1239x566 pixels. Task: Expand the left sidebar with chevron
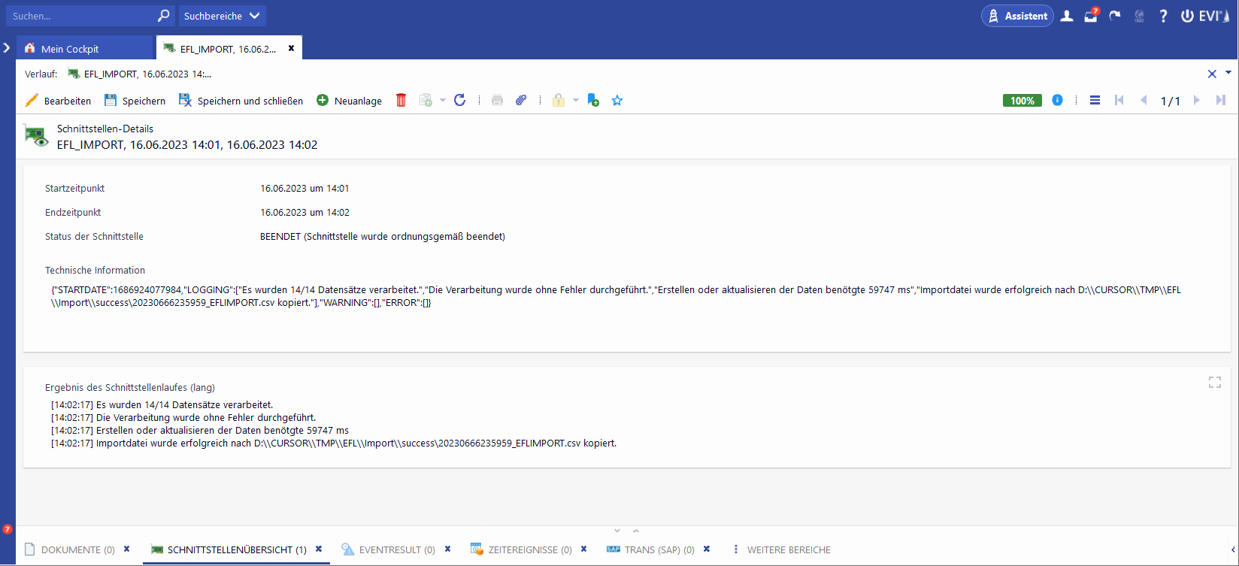tap(7, 48)
